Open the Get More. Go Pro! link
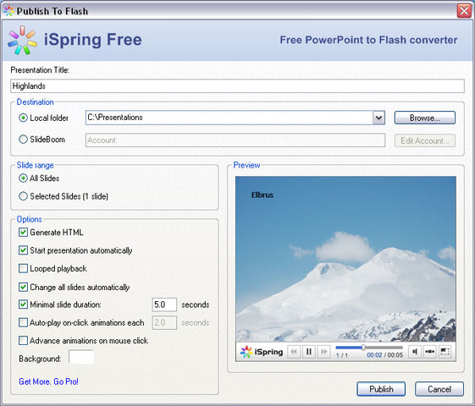 (48, 381)
